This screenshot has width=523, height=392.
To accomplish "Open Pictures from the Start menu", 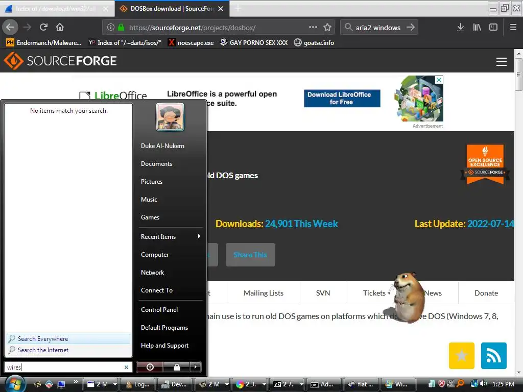I will pos(152,181).
